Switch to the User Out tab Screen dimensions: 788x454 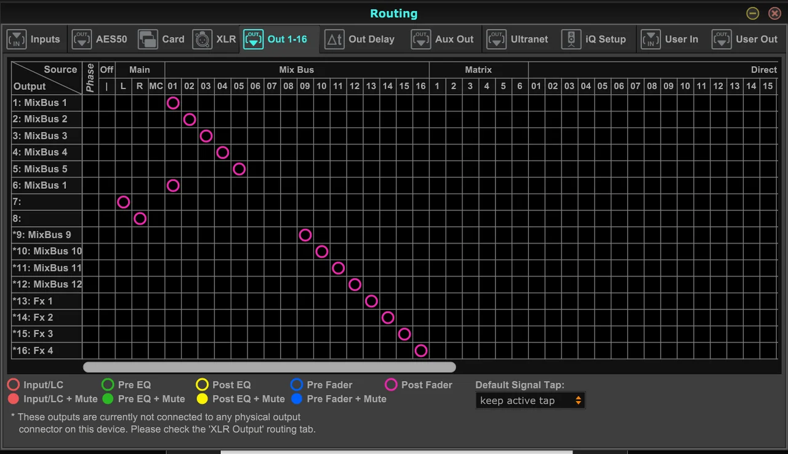(746, 39)
